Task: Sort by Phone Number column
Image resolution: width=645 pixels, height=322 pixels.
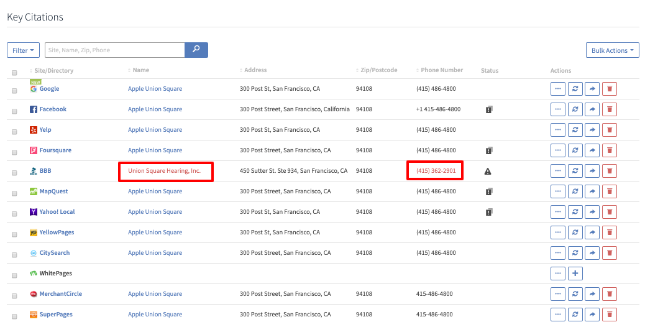Action: [439, 70]
